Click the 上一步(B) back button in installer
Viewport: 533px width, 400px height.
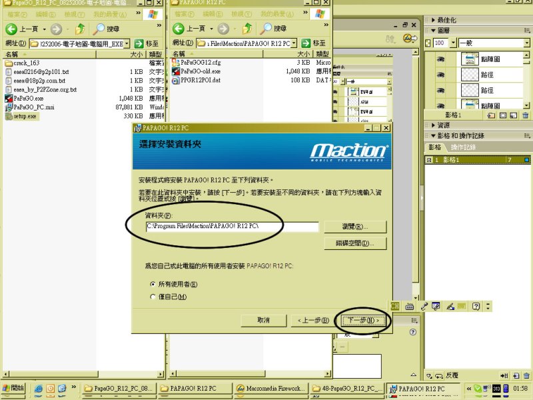coord(313,321)
